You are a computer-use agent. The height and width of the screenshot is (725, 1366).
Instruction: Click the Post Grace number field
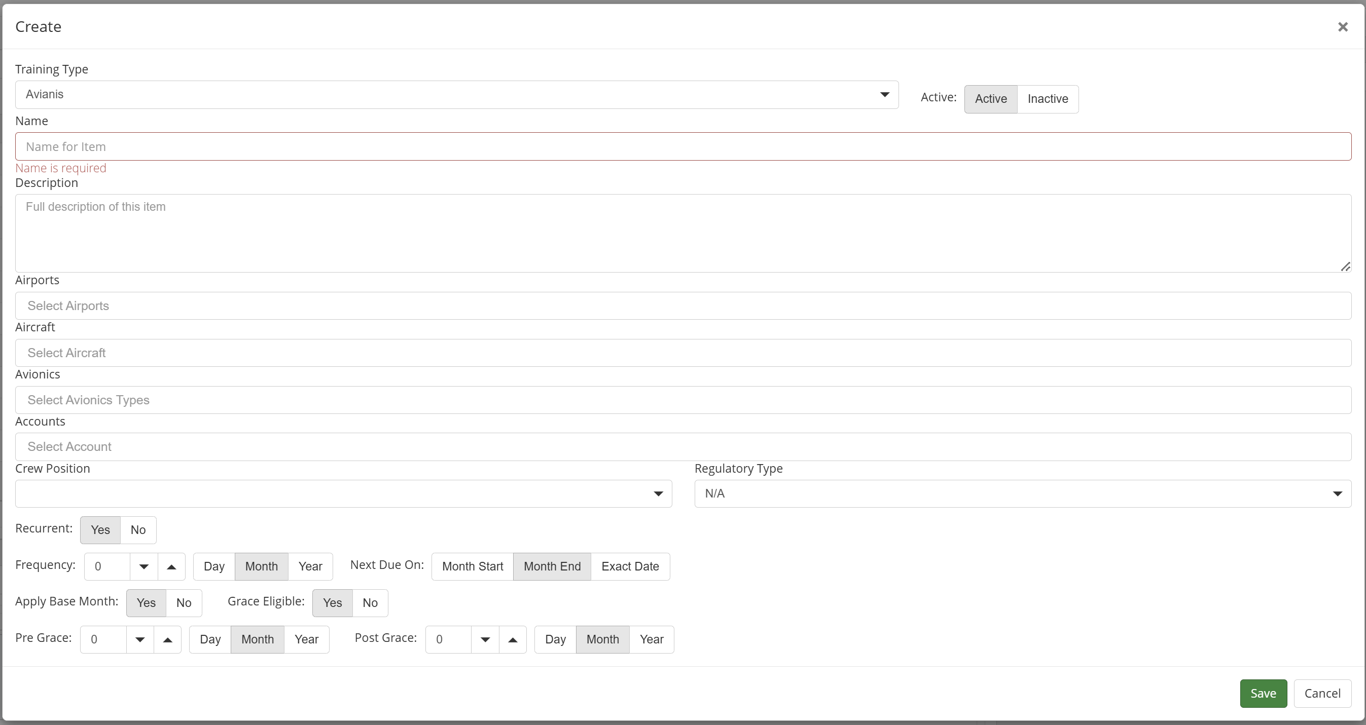click(x=449, y=640)
